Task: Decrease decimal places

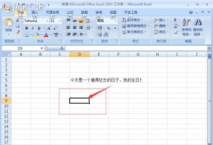Action: [x=106, y=35]
